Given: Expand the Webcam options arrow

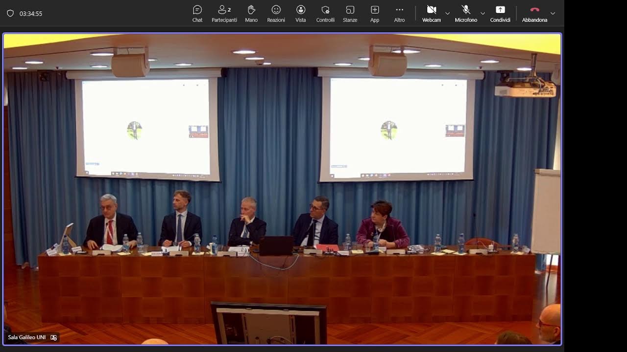Looking at the screenshot, I should [447, 14].
